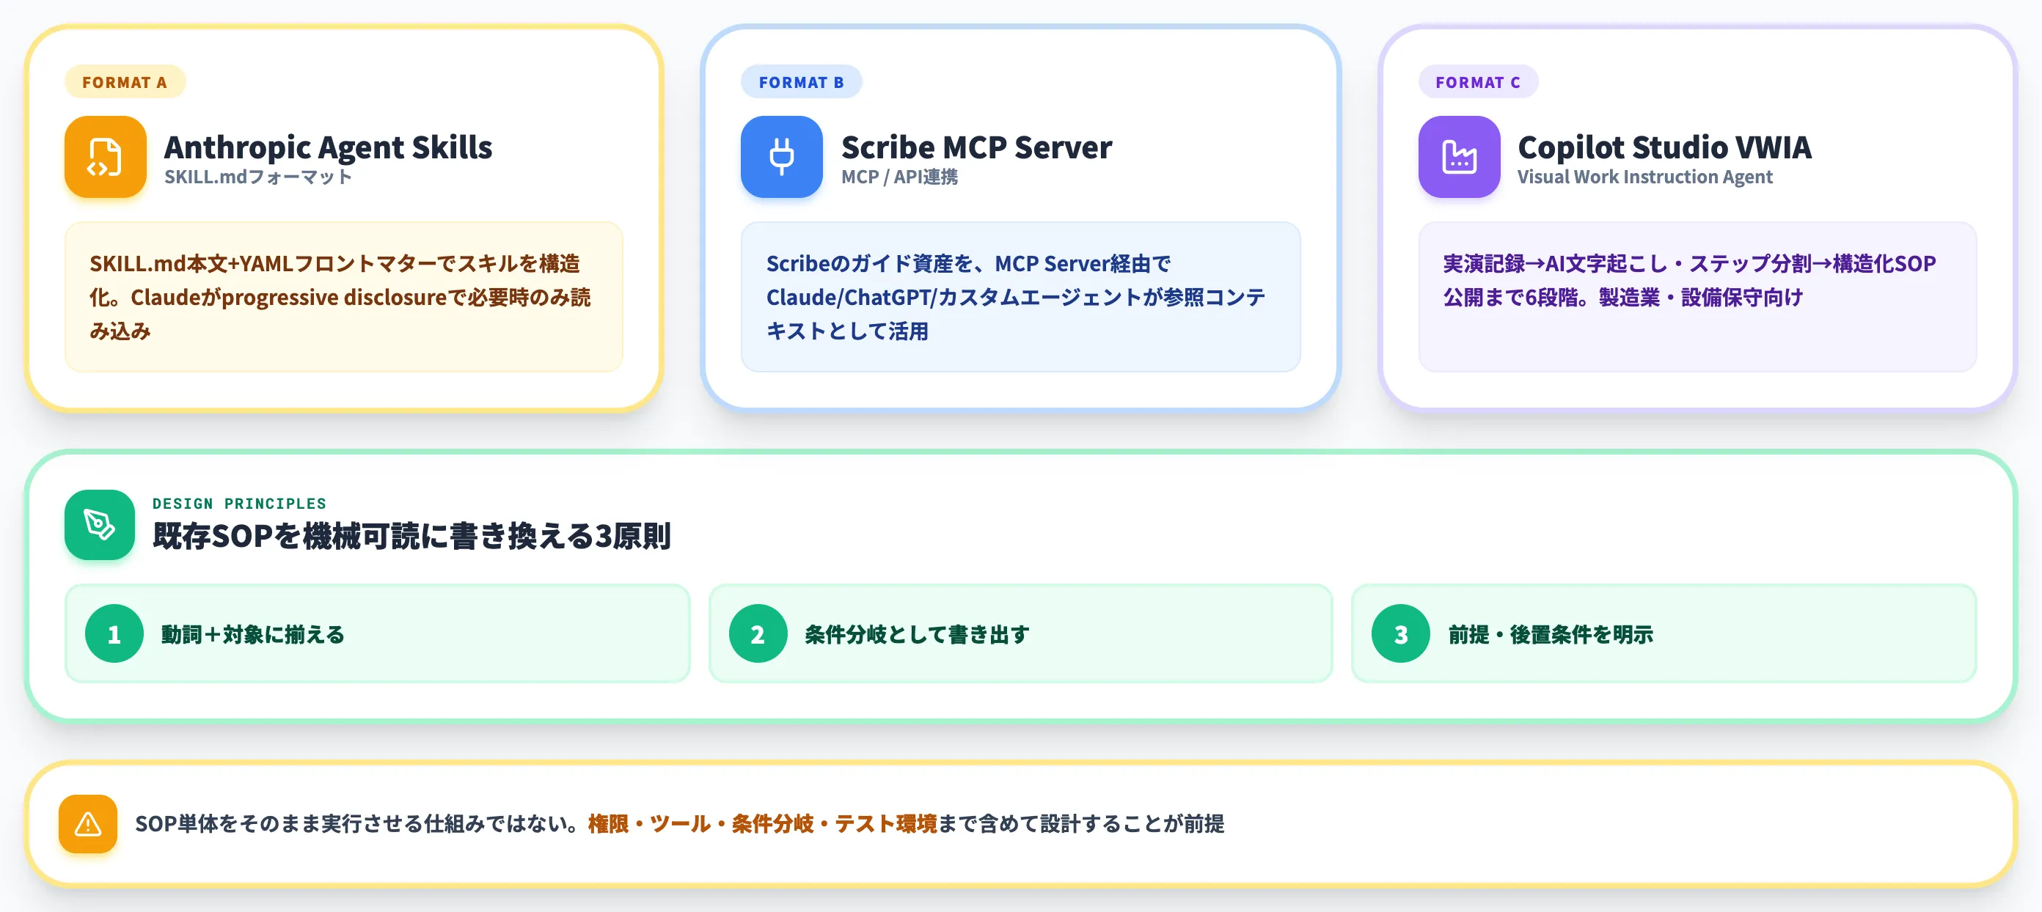Image resolution: width=2042 pixels, height=912 pixels.
Task: Click the Anthropic Agent Skills heading
Action: click(x=328, y=147)
